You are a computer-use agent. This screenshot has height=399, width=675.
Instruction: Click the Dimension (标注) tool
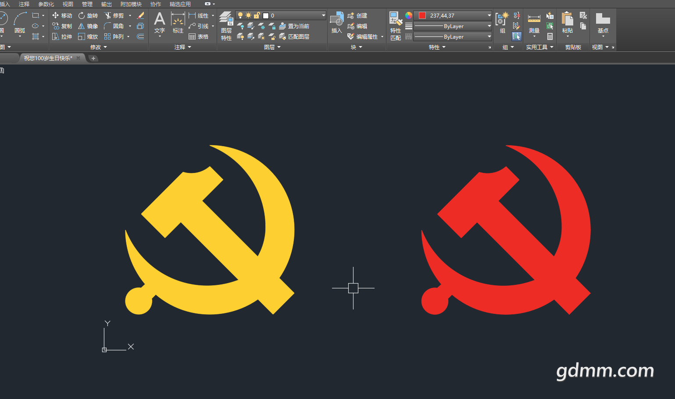[178, 24]
